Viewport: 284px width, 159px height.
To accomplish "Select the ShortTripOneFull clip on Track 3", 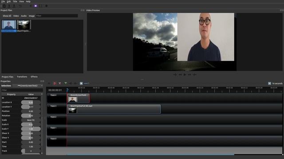I will [x=114, y=109].
